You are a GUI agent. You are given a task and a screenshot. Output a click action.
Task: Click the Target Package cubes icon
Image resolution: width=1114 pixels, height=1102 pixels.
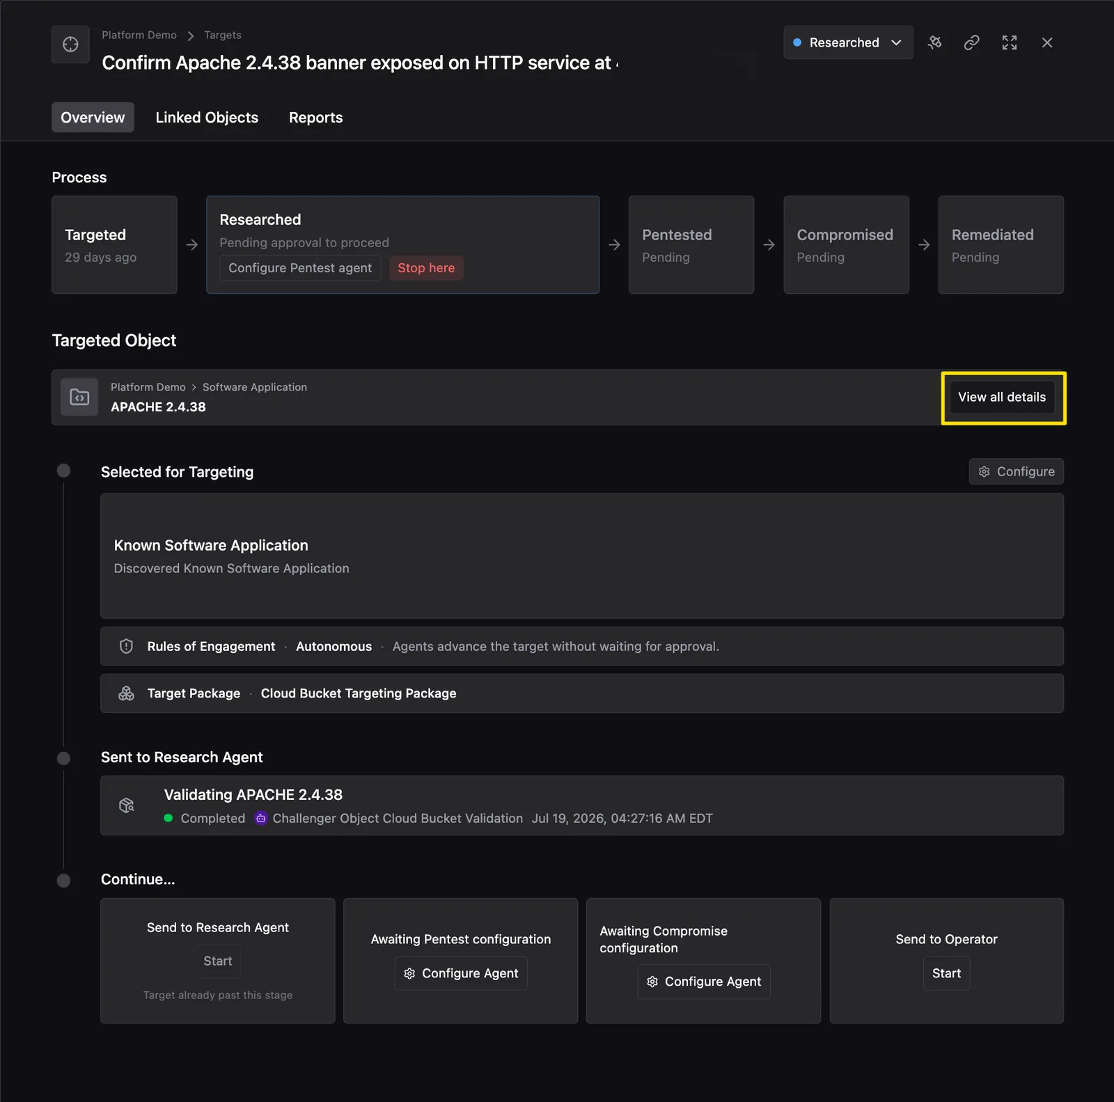click(x=126, y=693)
